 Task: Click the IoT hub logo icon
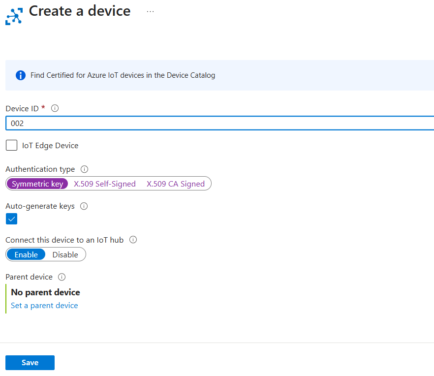coord(14,15)
